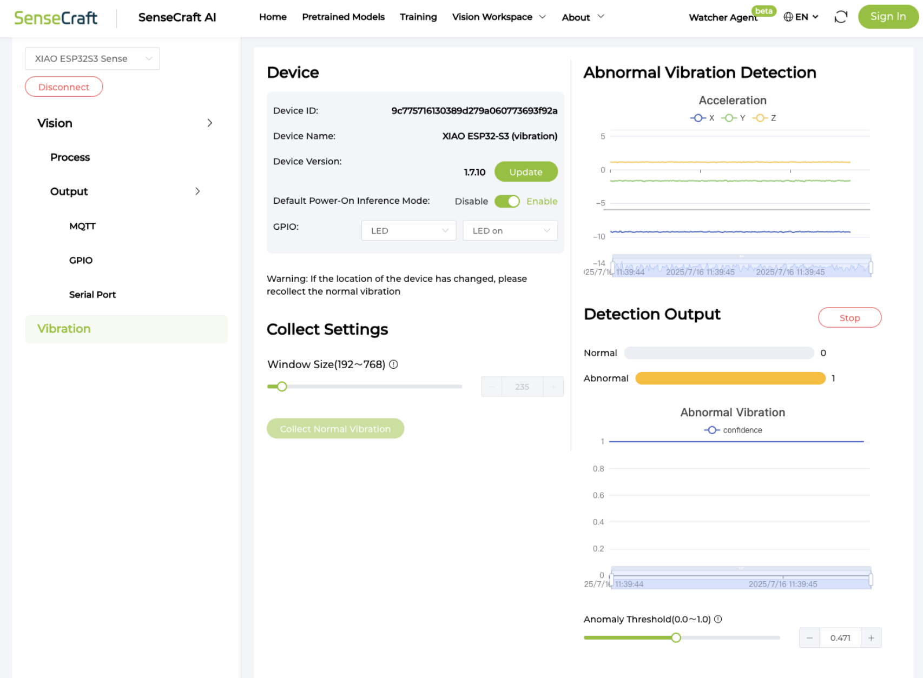The width and height of the screenshot is (923, 678).
Task: Click the Acceleration chart zoom range bar
Action: click(741, 266)
